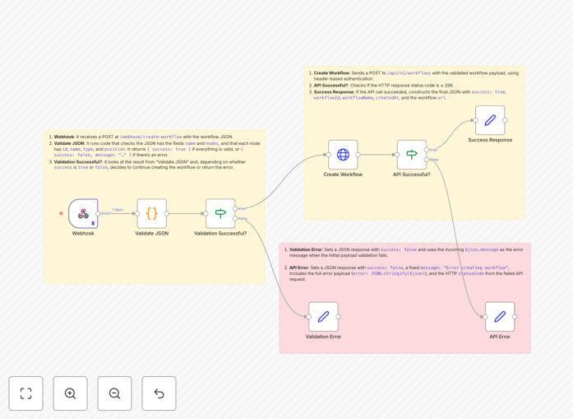Click the red trigger bolt beside Webhook
This screenshot has width=573, height=419.
[61, 213]
